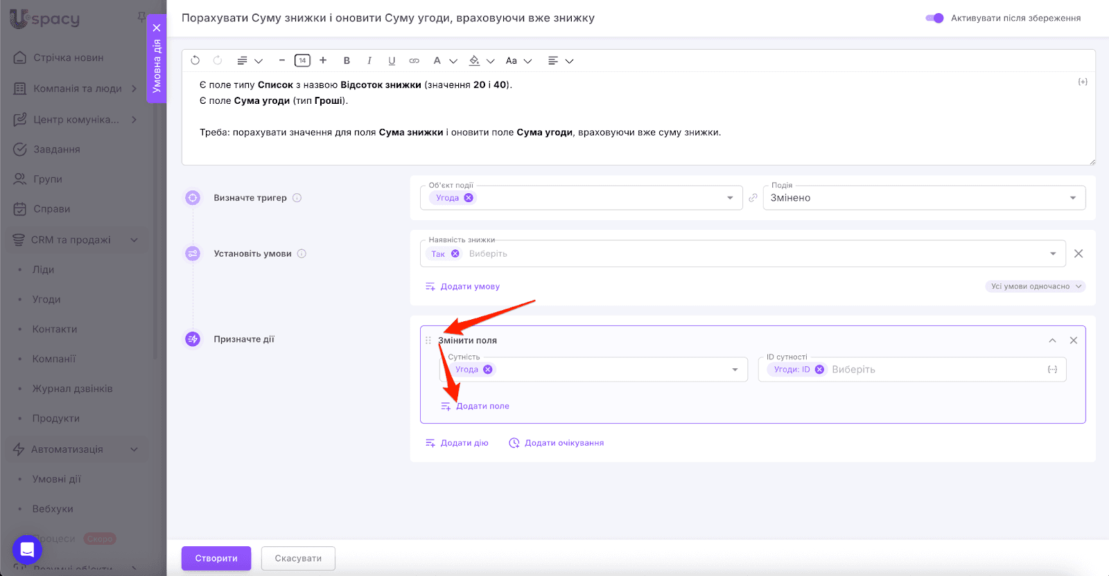The width and height of the screenshot is (1109, 576).
Task: Open Угоди in the sidebar menu
Action: point(46,300)
